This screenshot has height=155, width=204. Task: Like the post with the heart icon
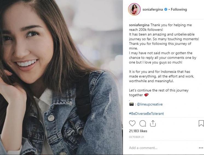132,123
